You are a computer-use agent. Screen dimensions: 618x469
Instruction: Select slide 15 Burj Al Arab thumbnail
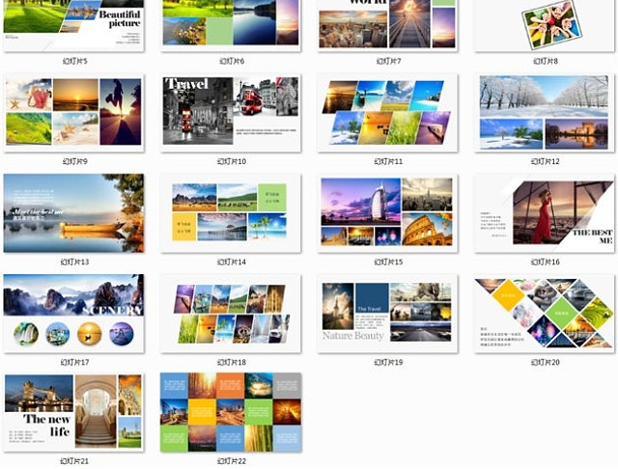(387, 213)
